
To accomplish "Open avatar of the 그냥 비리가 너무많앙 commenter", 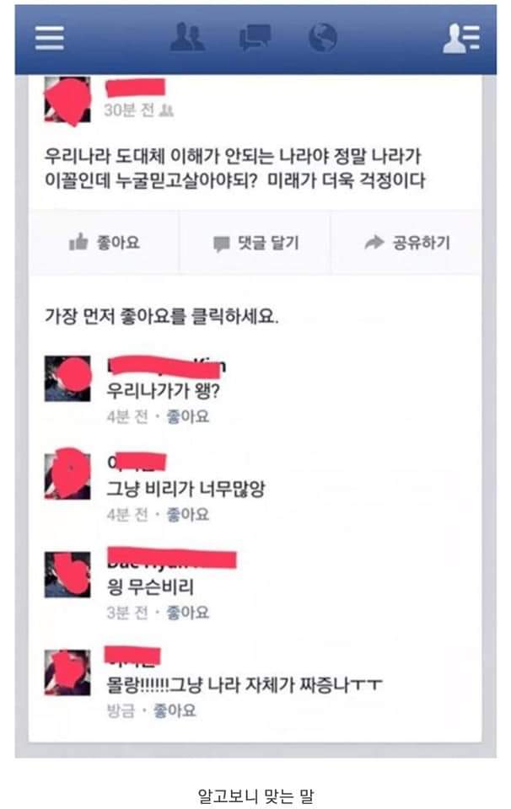I will (67, 474).
